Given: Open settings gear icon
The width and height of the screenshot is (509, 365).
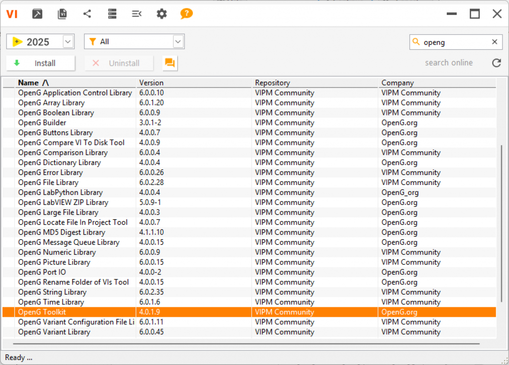Looking at the screenshot, I should pos(162,13).
